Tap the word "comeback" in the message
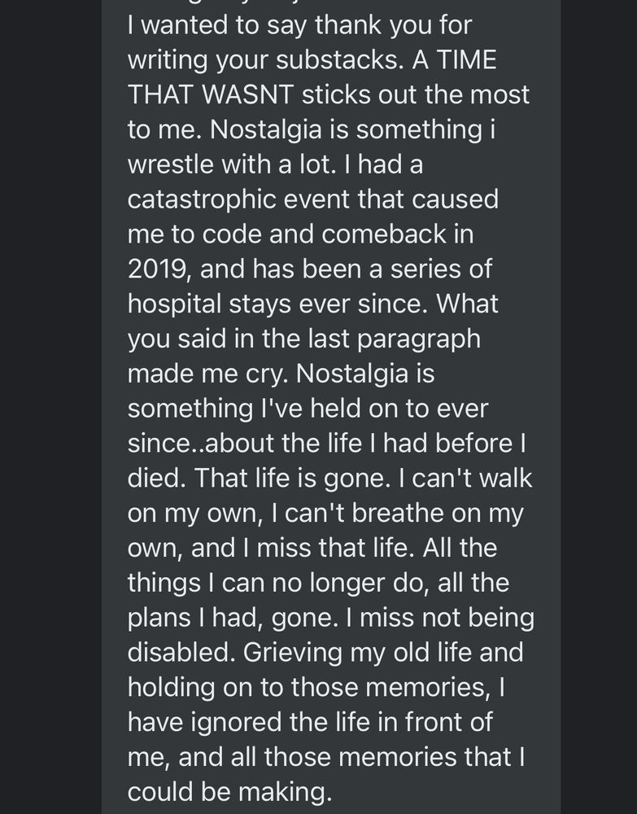The height and width of the screenshot is (814, 637). [x=384, y=234]
